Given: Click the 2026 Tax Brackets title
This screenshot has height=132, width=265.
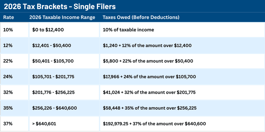Looking at the screenshot, I should (60, 6).
